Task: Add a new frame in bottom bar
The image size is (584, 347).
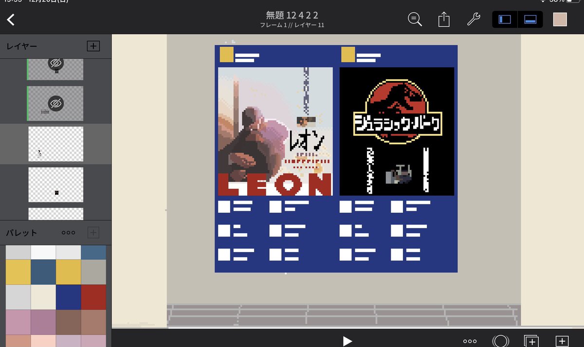Action: [562, 341]
